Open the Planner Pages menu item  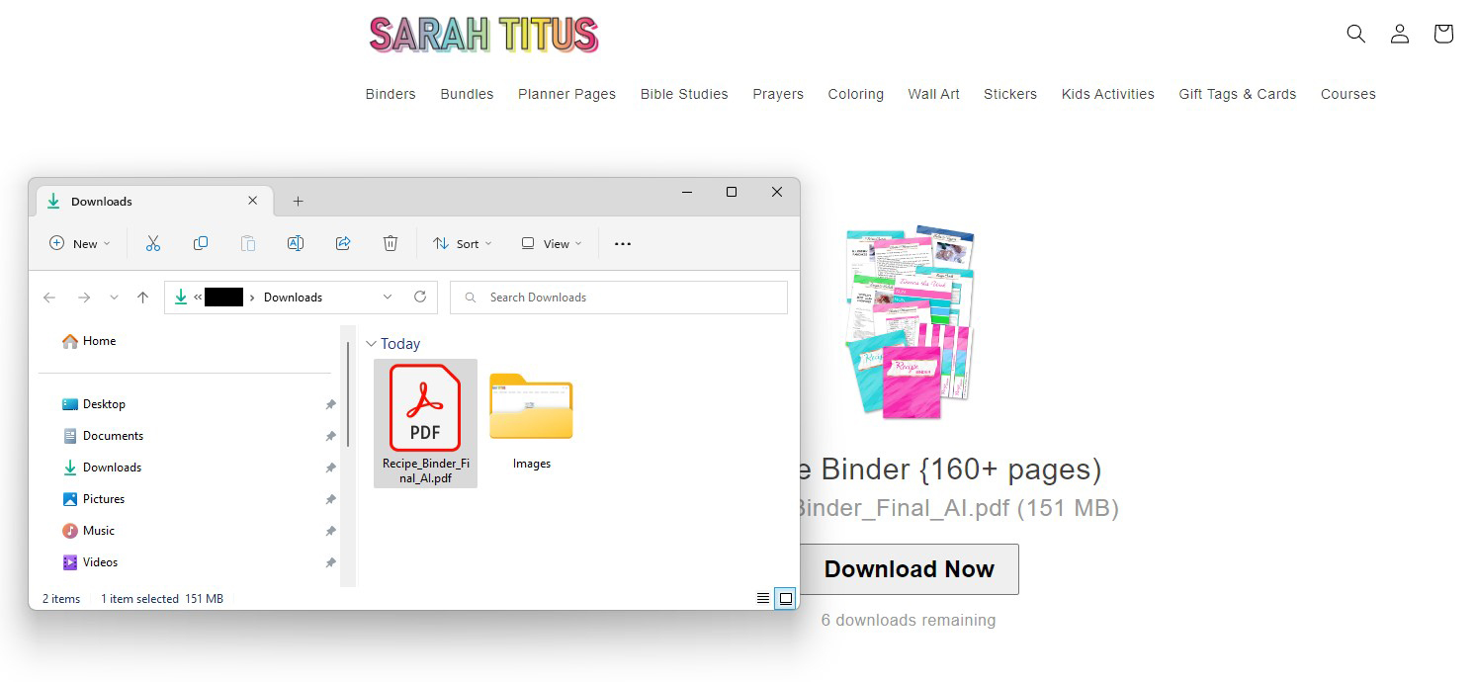coord(566,94)
